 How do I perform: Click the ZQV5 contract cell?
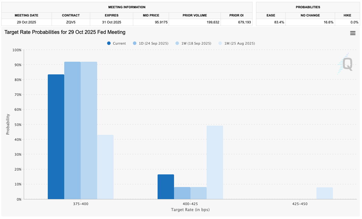point(71,22)
